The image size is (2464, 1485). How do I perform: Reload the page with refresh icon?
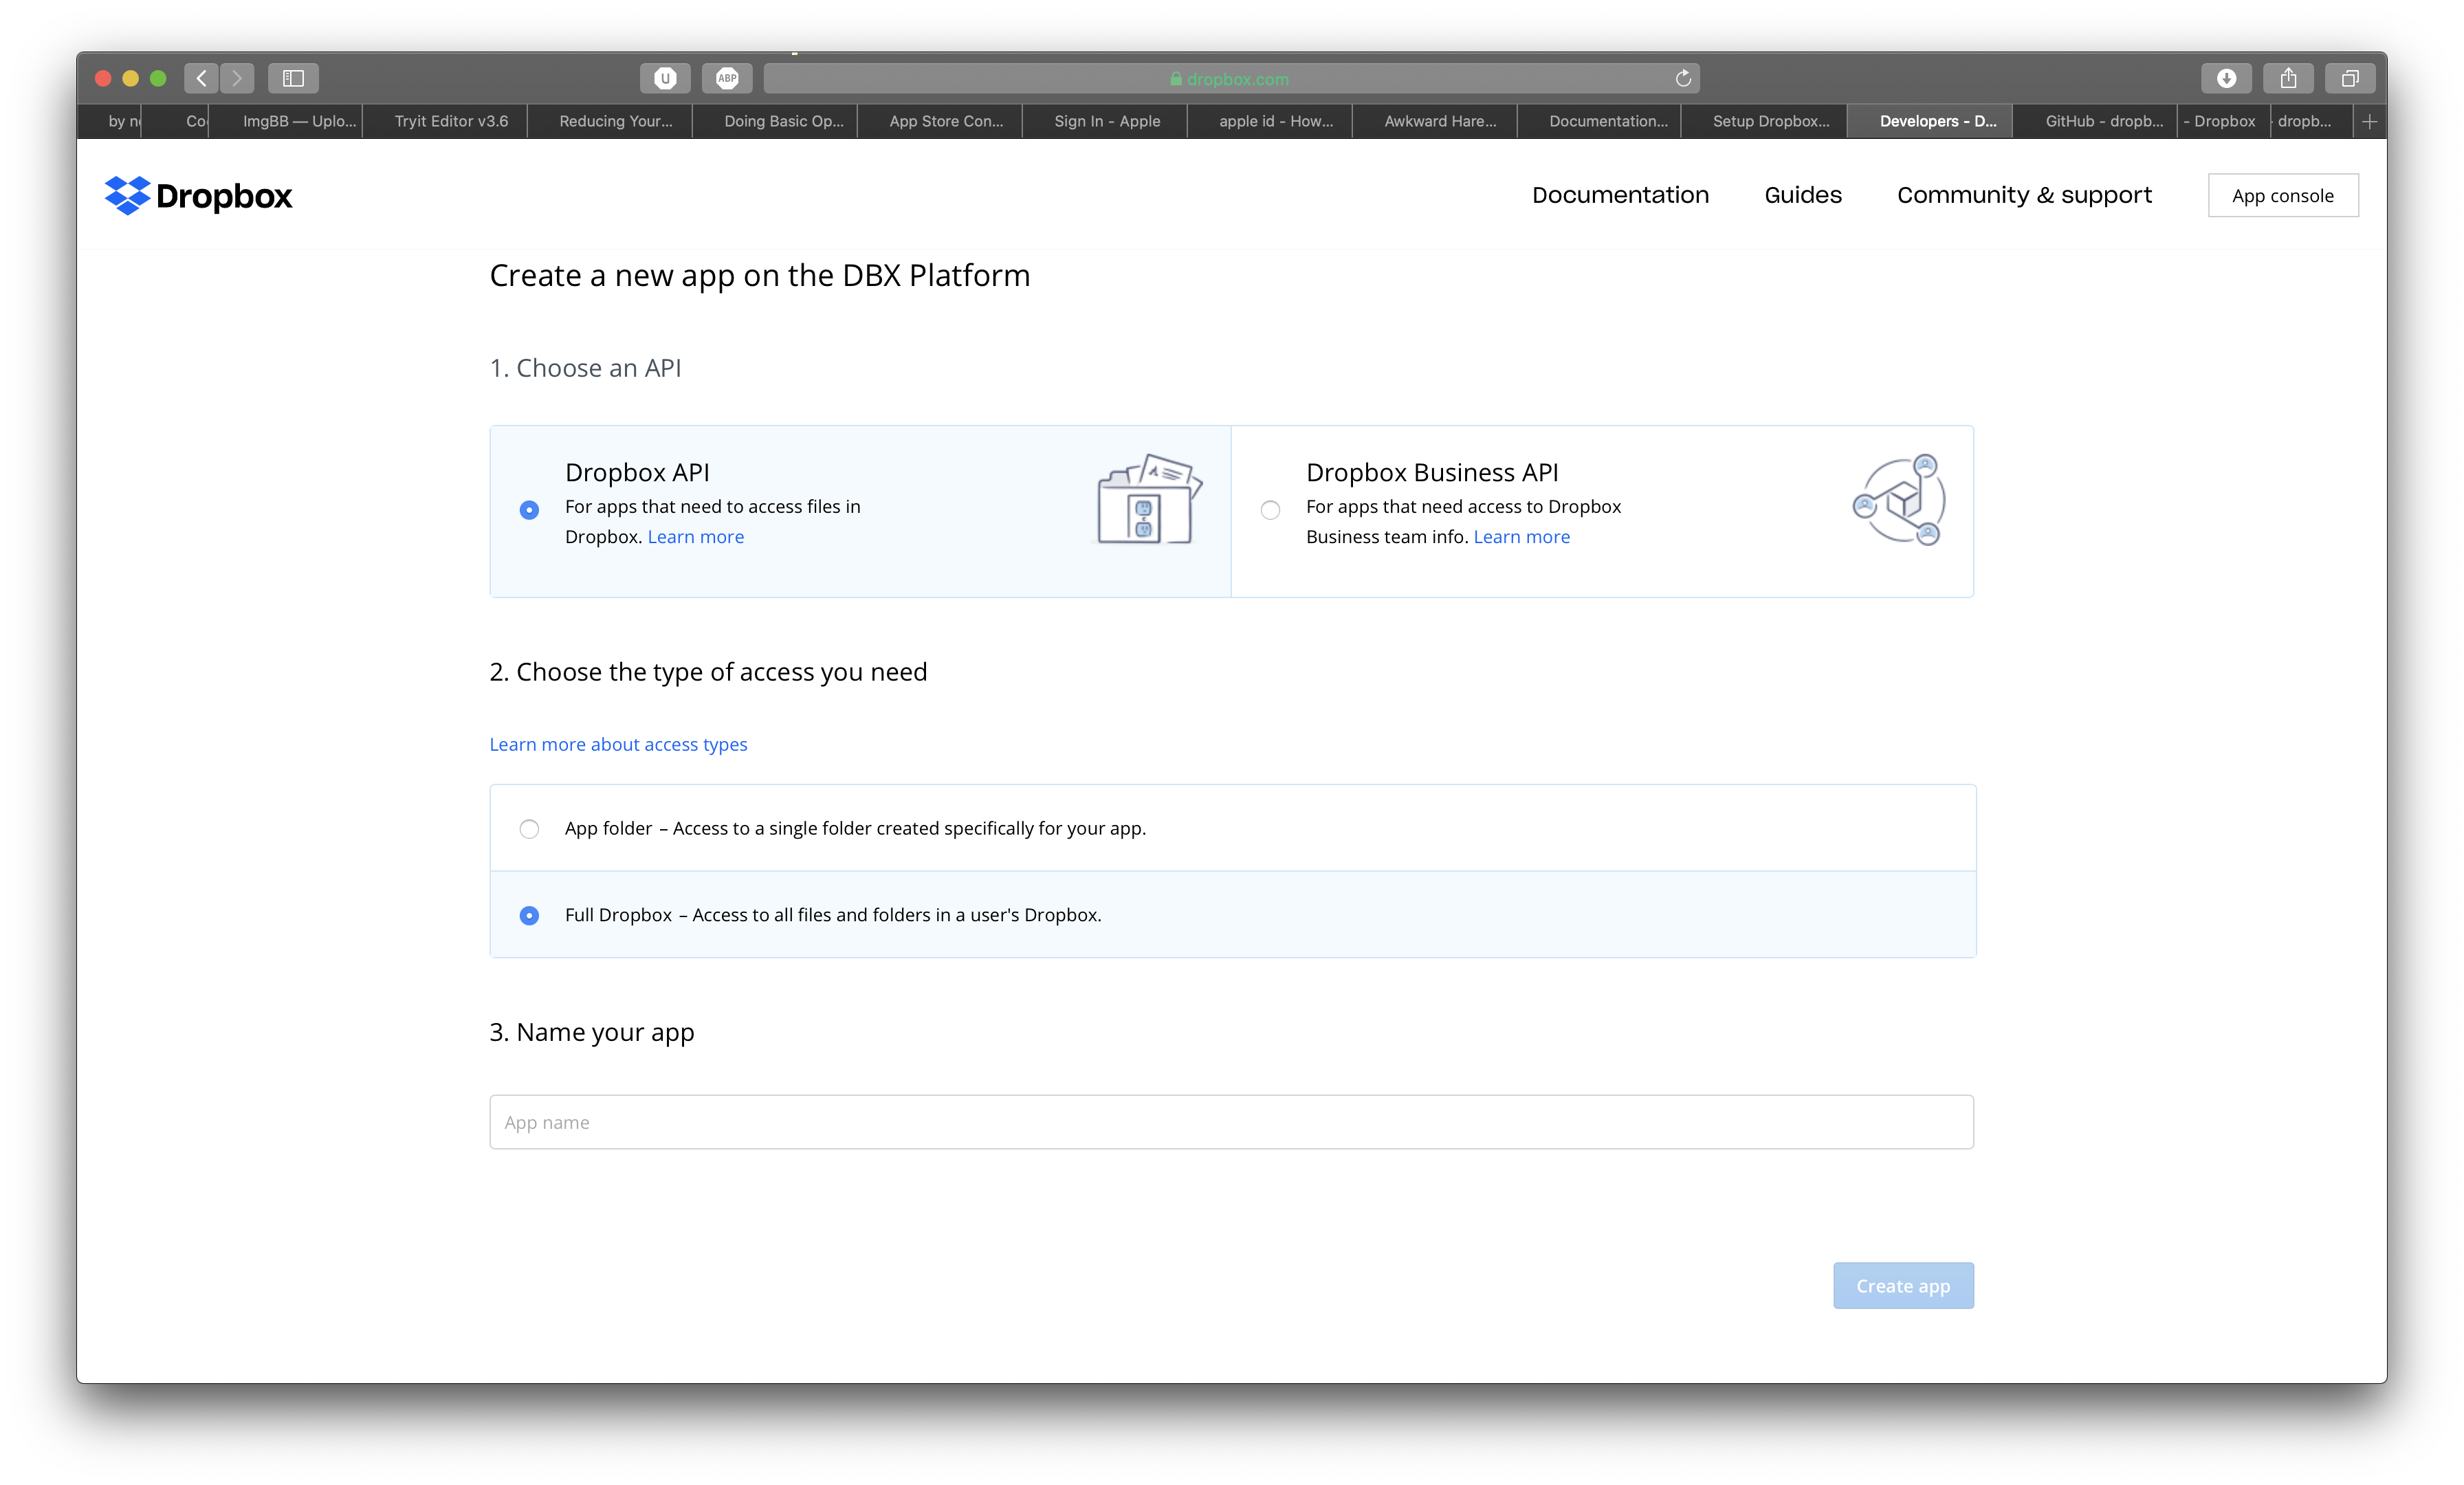1683,78
